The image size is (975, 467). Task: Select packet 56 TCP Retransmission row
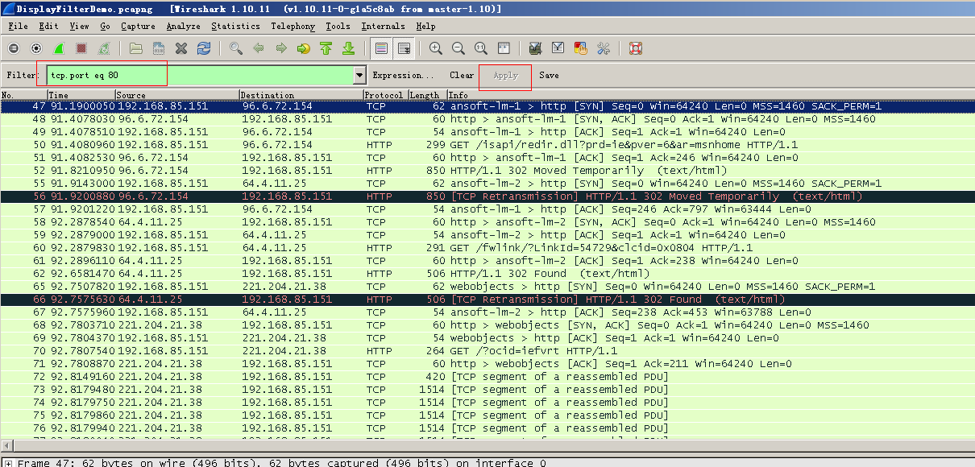pos(487,196)
